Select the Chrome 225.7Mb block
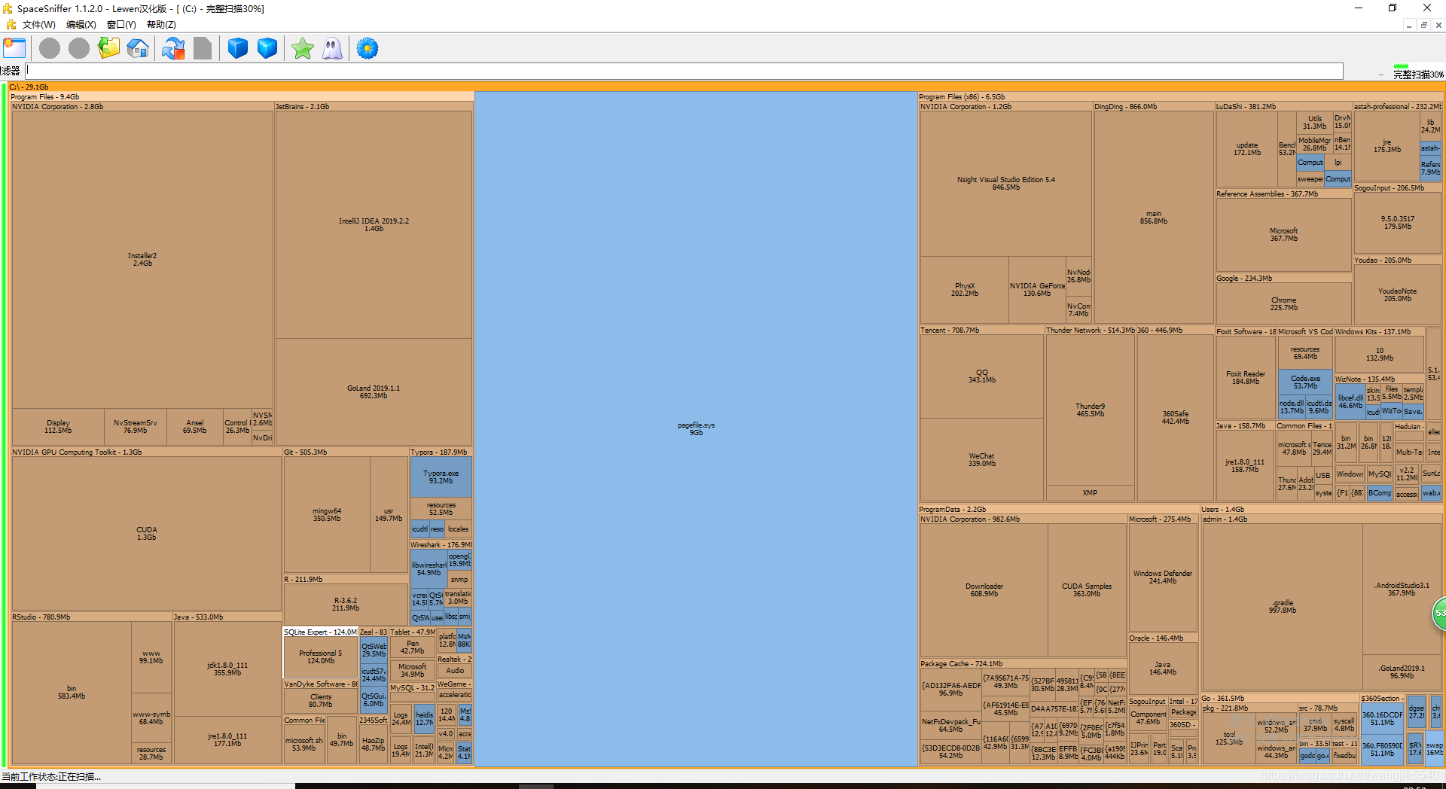This screenshot has width=1446, height=789. click(1284, 304)
